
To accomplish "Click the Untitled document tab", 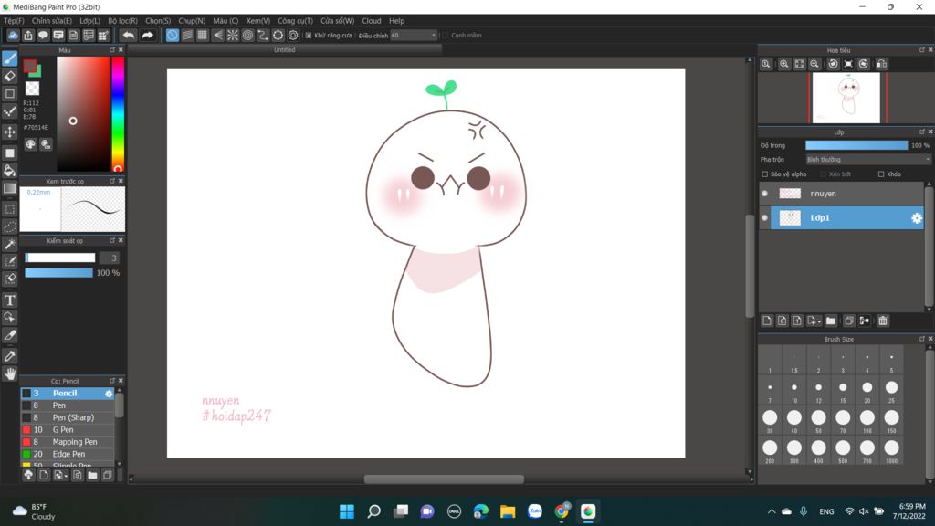I will point(285,50).
